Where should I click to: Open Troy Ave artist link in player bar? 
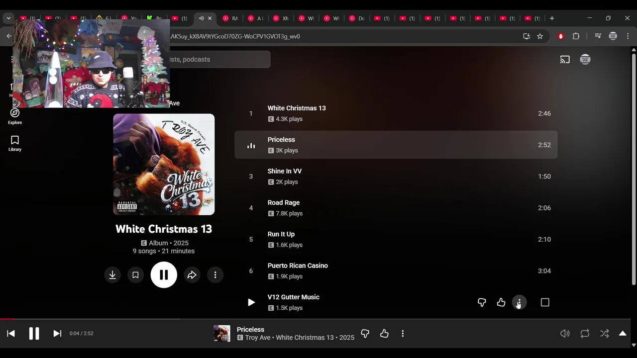(257, 338)
